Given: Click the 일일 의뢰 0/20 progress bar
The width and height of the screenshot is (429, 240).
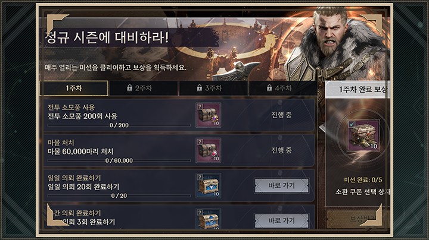Looking at the screenshot, I should [x=119, y=195].
